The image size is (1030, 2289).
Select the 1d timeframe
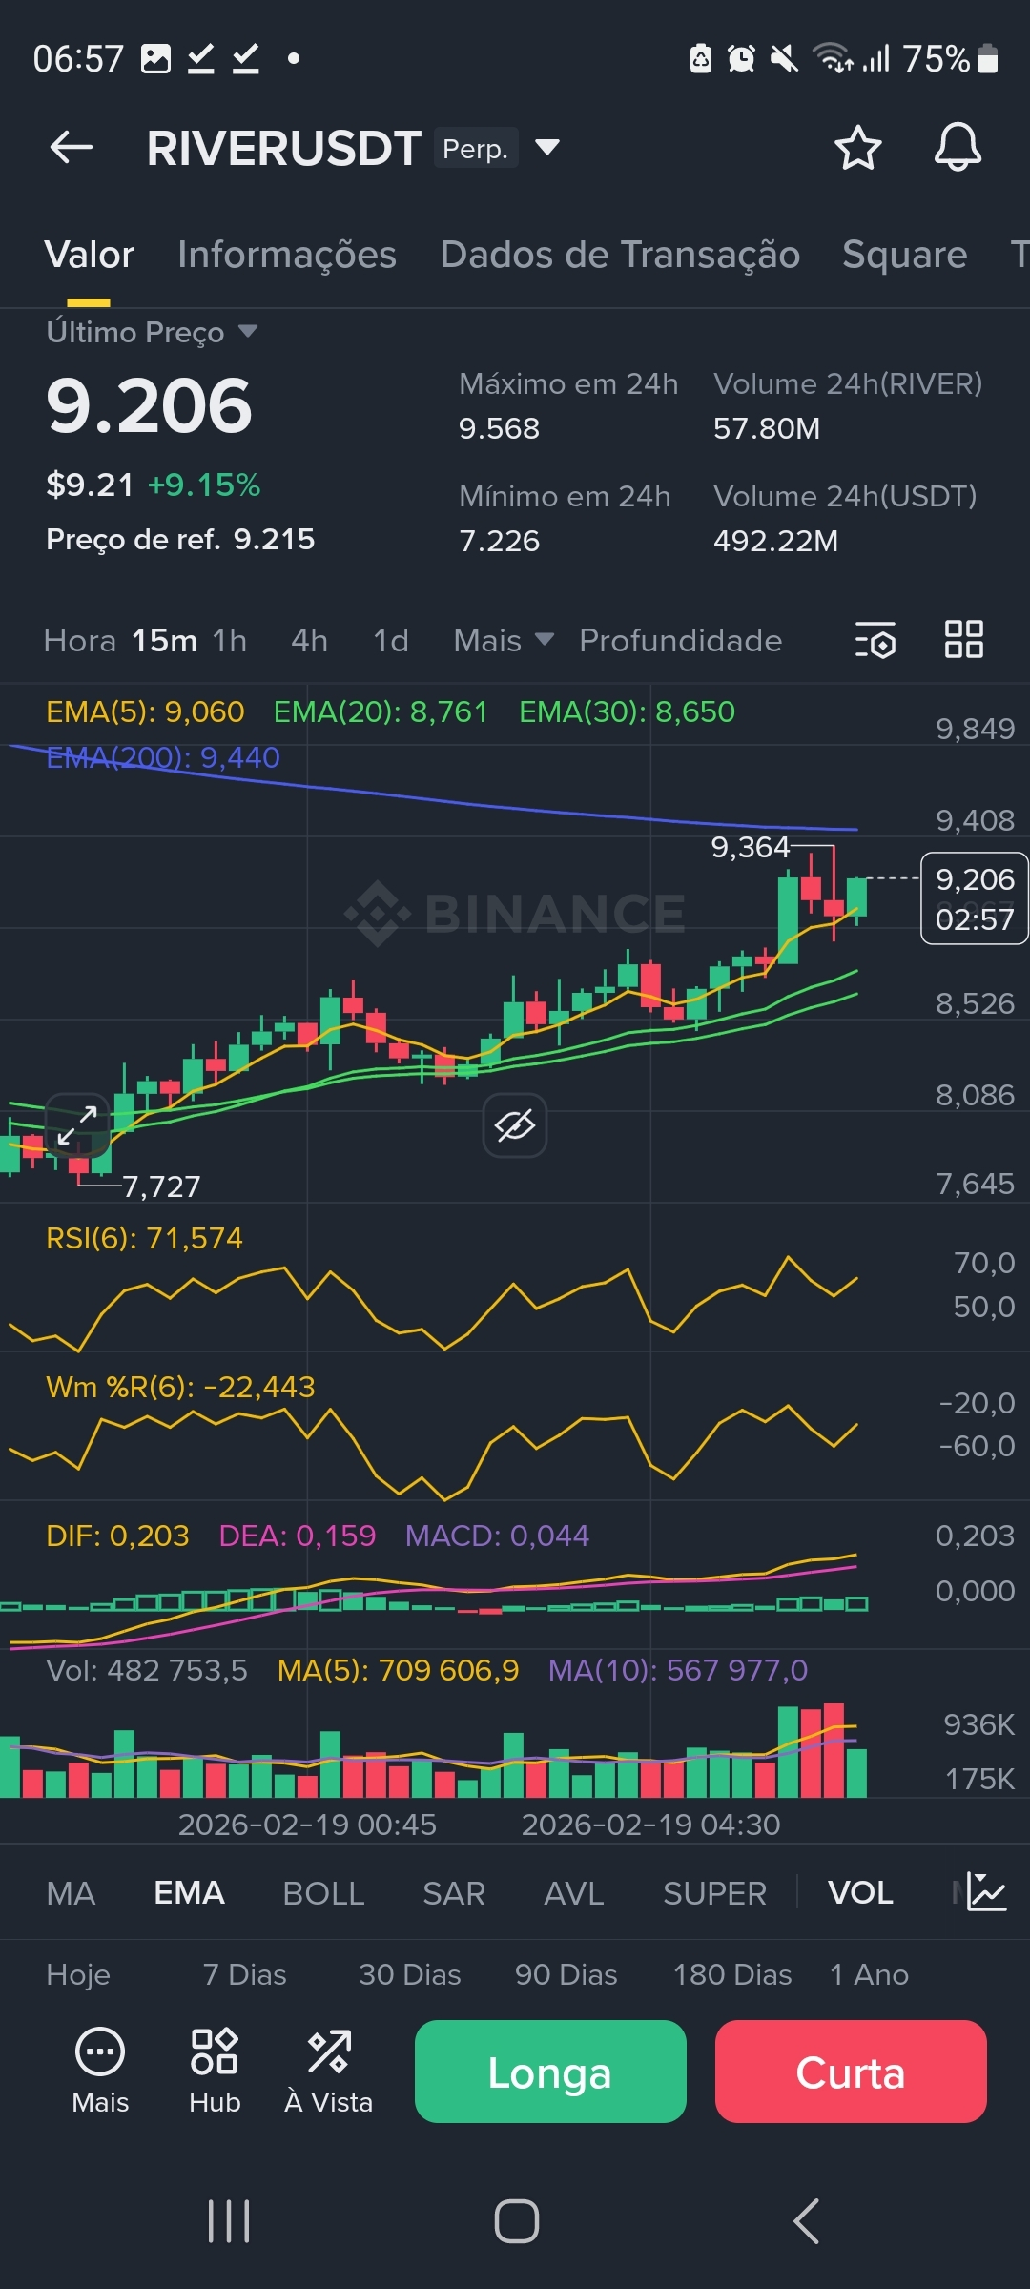[391, 640]
